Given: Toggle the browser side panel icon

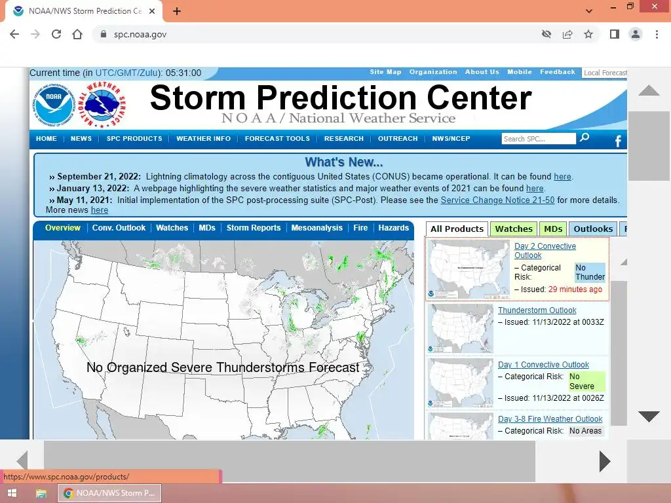Looking at the screenshot, I should 615,34.
